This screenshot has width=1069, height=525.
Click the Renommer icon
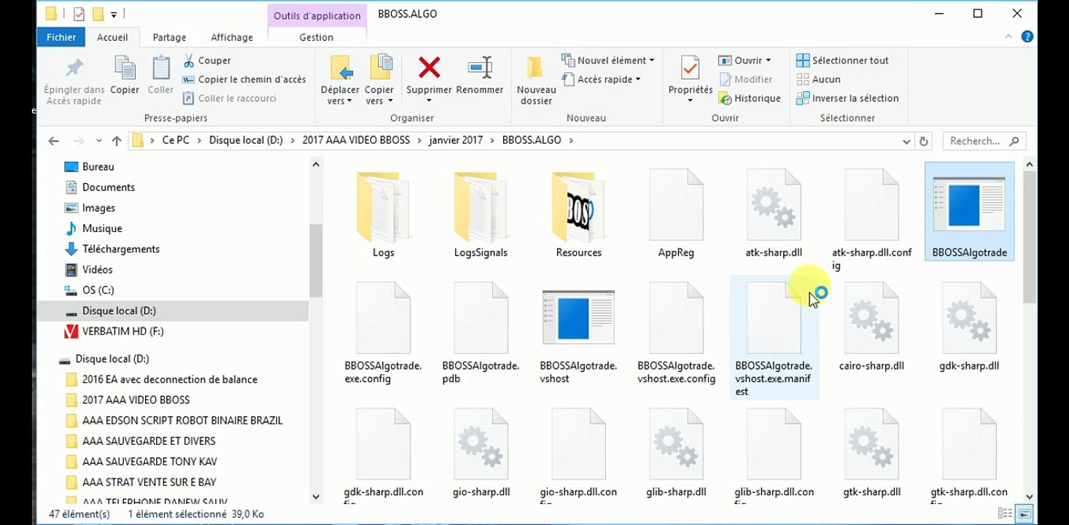click(x=480, y=68)
